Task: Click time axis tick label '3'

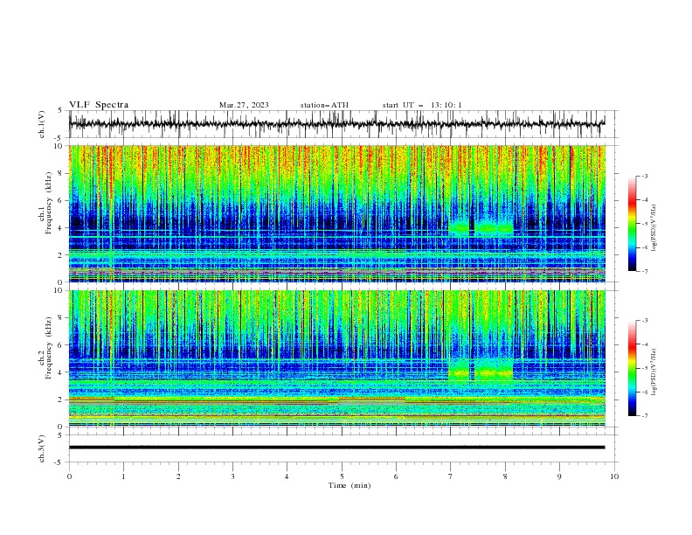Action: click(x=232, y=476)
